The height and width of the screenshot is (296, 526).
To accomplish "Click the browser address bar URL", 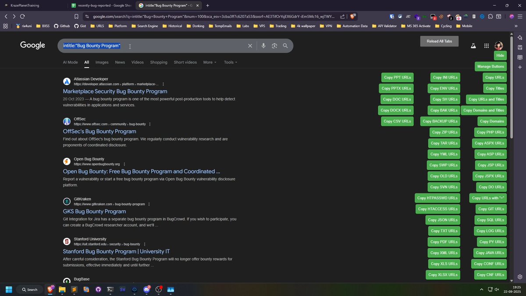I will (214, 16).
